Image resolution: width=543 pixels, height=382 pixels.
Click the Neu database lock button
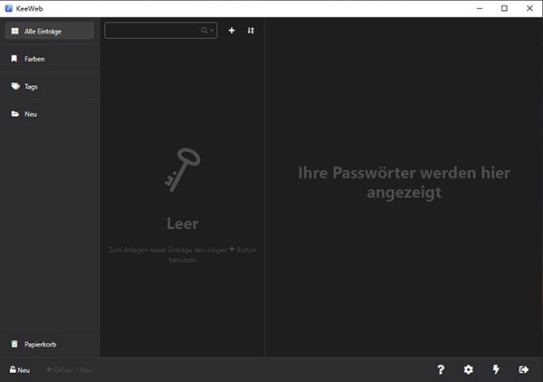[x=20, y=370]
